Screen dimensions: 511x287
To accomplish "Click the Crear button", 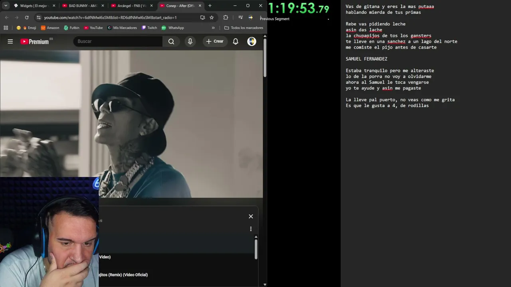I will [x=215, y=41].
